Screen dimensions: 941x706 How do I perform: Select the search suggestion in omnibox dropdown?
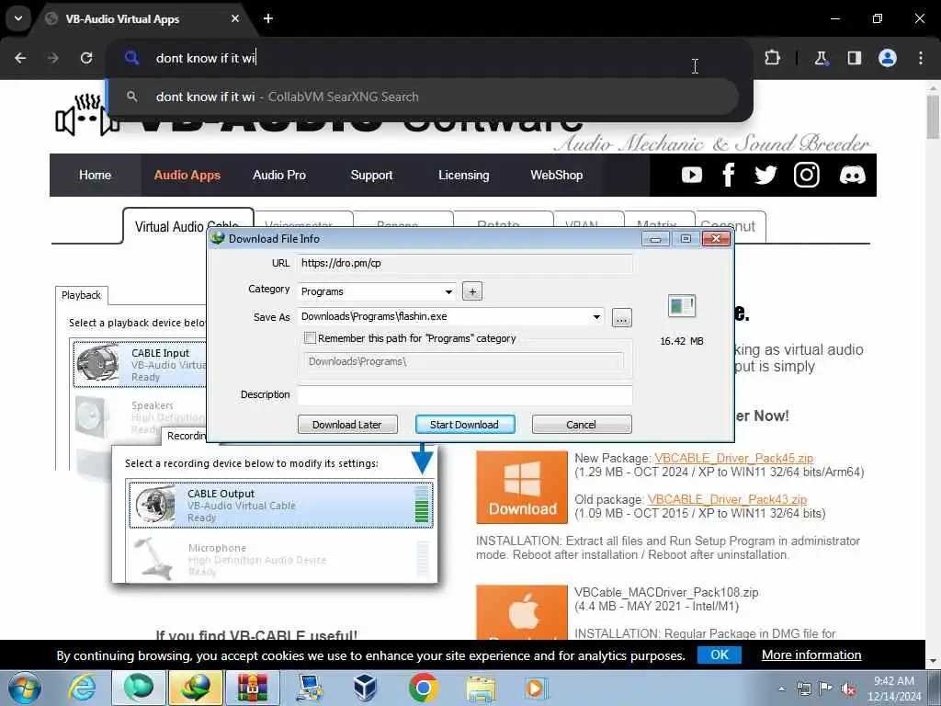(x=423, y=97)
